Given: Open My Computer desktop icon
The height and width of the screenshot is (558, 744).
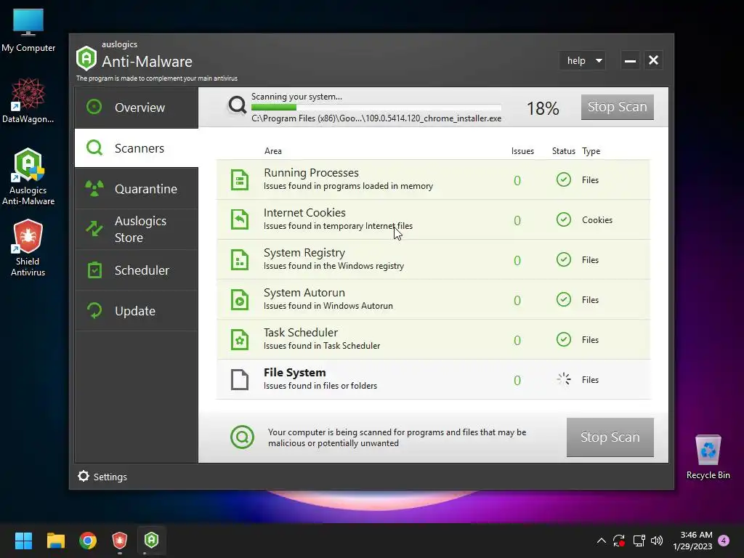Looking at the screenshot, I should pos(28,30).
